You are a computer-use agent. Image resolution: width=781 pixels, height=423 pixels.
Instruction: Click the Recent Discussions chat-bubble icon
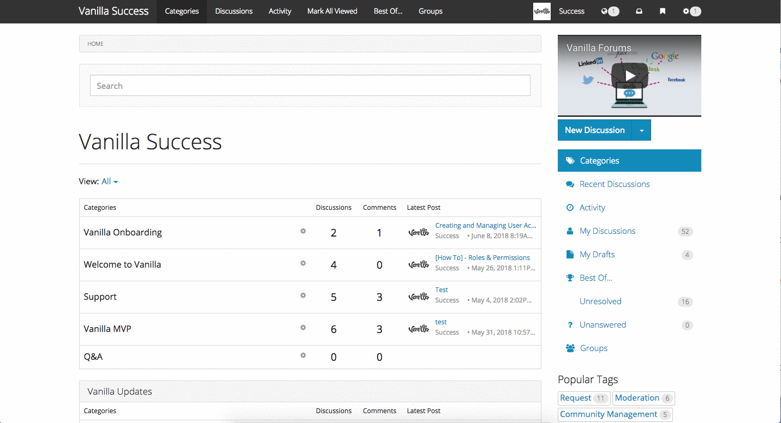[x=570, y=184]
